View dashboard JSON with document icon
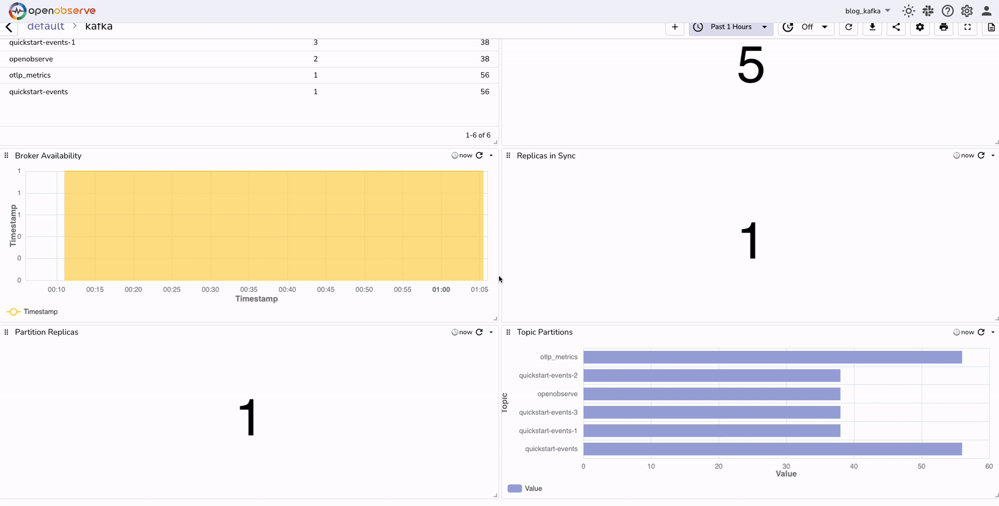The height and width of the screenshot is (506, 999). [991, 27]
